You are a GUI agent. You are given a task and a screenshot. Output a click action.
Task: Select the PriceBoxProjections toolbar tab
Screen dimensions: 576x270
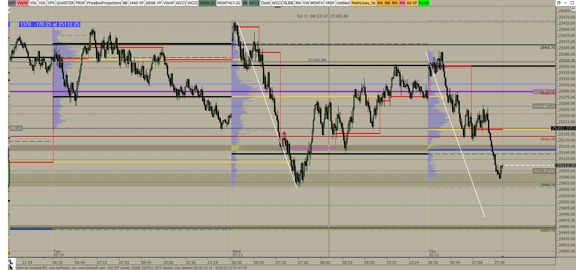(x=104, y=3)
